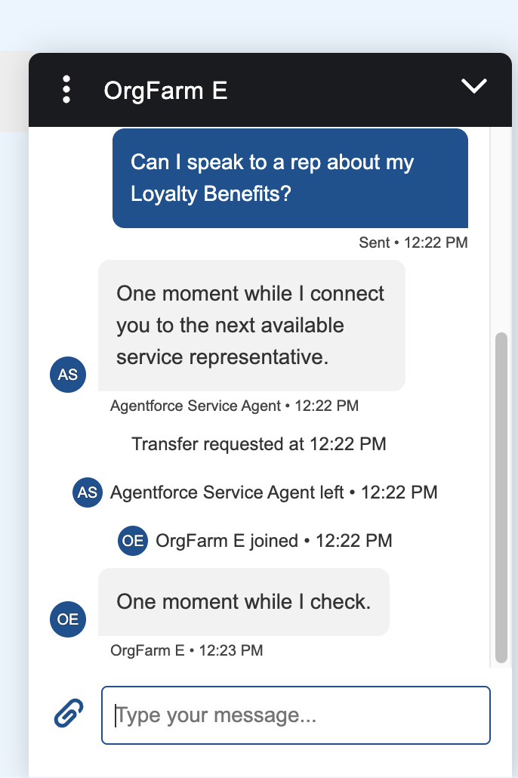Click the OrgFarm E header title

tap(165, 91)
